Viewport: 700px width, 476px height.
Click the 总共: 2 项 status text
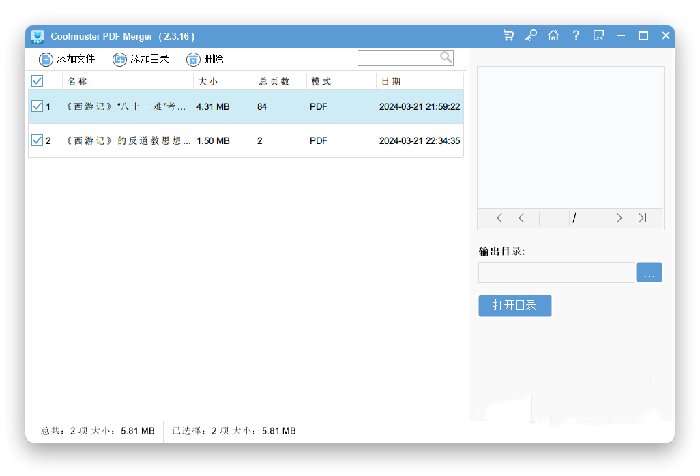[98, 431]
